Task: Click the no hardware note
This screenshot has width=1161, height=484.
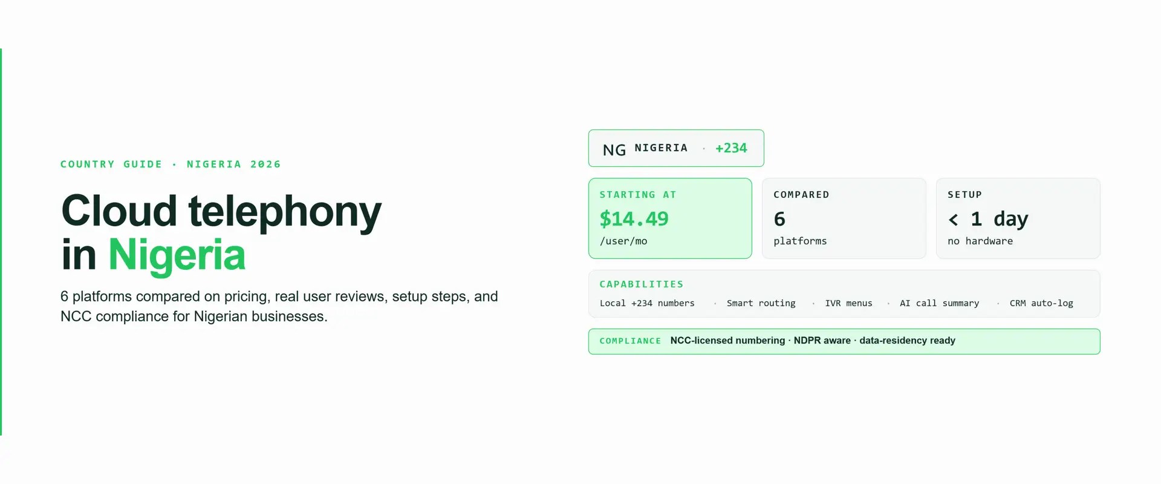Action: click(x=980, y=241)
